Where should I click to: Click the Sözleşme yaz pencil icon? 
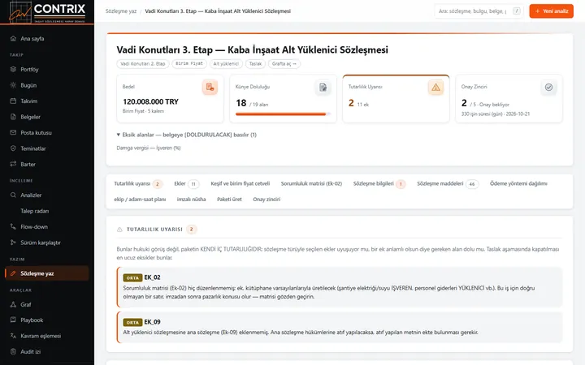(x=13, y=273)
